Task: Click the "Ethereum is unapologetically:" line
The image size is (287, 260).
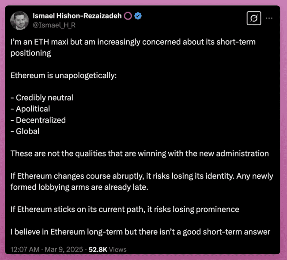Action: [x=63, y=75]
